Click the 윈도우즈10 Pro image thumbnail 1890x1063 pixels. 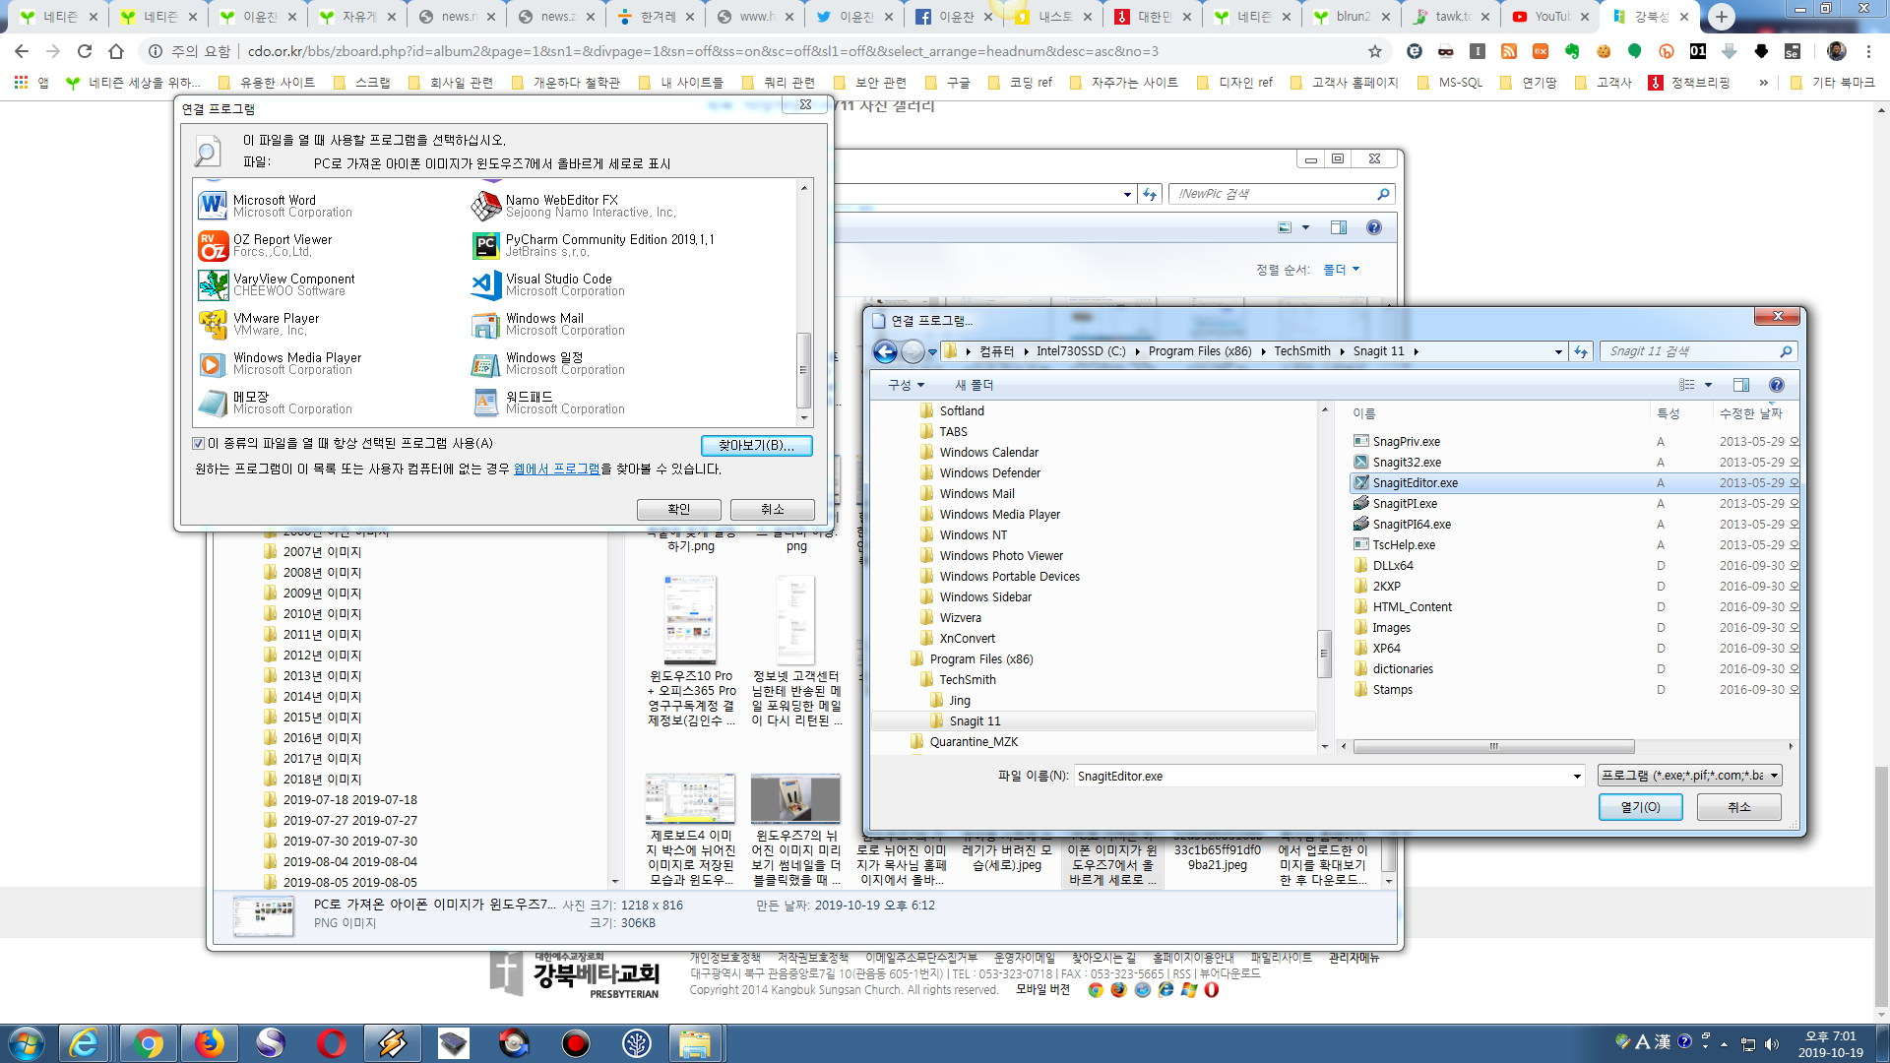[x=690, y=620]
